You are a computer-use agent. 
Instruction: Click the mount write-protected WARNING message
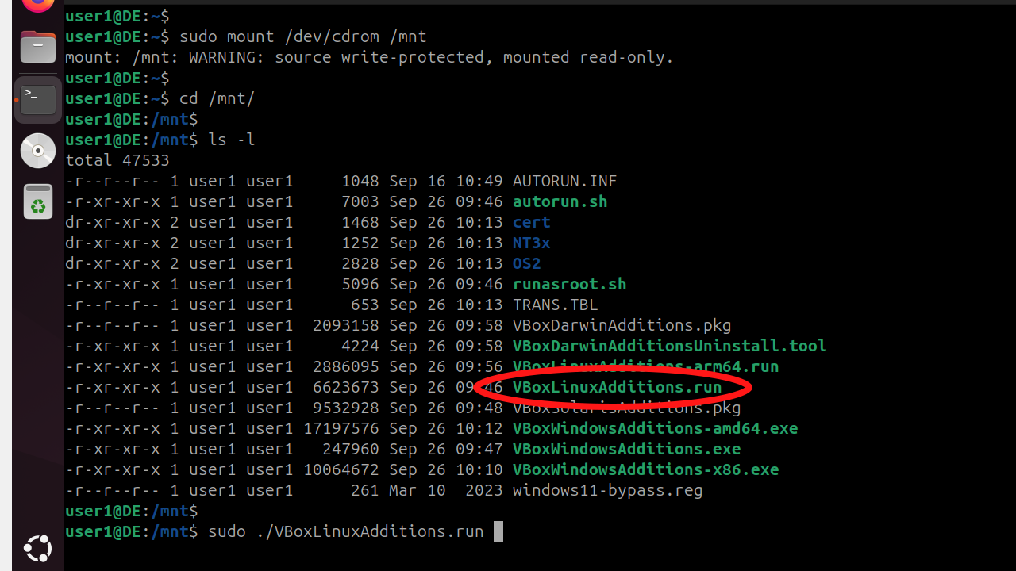(369, 57)
